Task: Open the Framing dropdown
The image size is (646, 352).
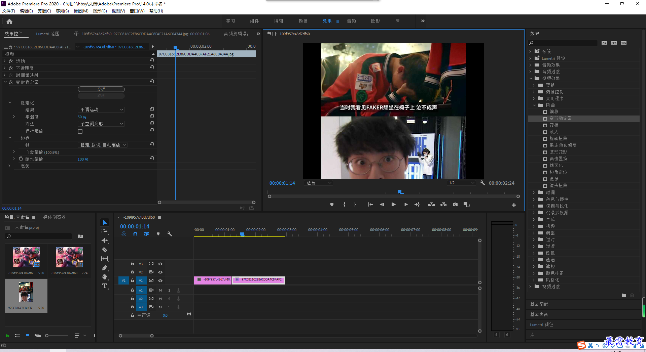Action: pyautogui.click(x=103, y=145)
